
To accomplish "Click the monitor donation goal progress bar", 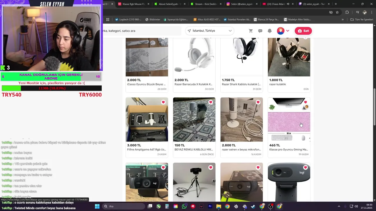I will click(52, 88).
